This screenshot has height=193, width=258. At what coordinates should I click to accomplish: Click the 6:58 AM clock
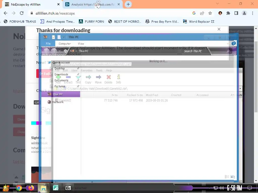coord(234,188)
